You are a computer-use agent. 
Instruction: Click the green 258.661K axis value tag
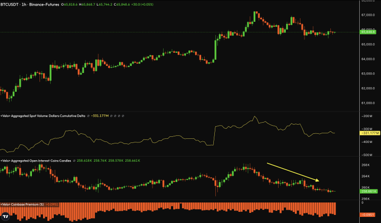(369, 191)
